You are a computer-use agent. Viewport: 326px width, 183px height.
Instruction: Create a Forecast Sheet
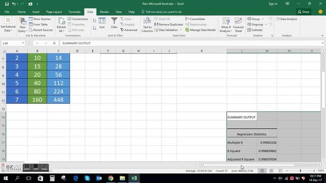[238, 25]
